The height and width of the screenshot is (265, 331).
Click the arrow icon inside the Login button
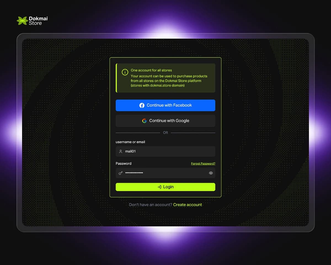[159, 187]
